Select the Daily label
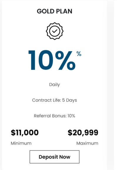 pyautogui.click(x=55, y=85)
